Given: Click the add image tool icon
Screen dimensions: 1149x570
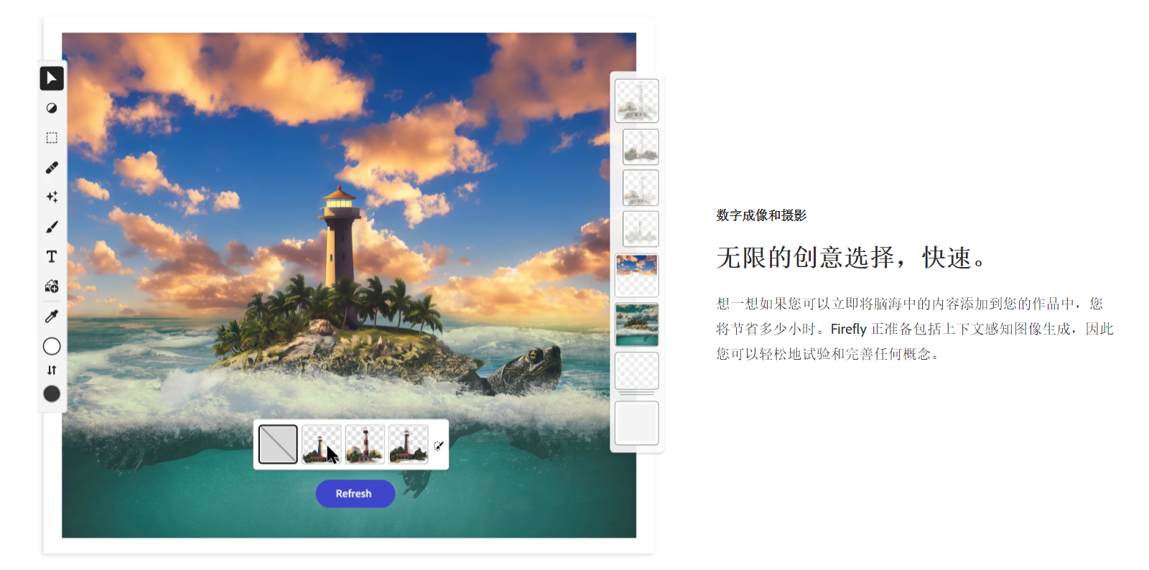Looking at the screenshot, I should click(52, 286).
